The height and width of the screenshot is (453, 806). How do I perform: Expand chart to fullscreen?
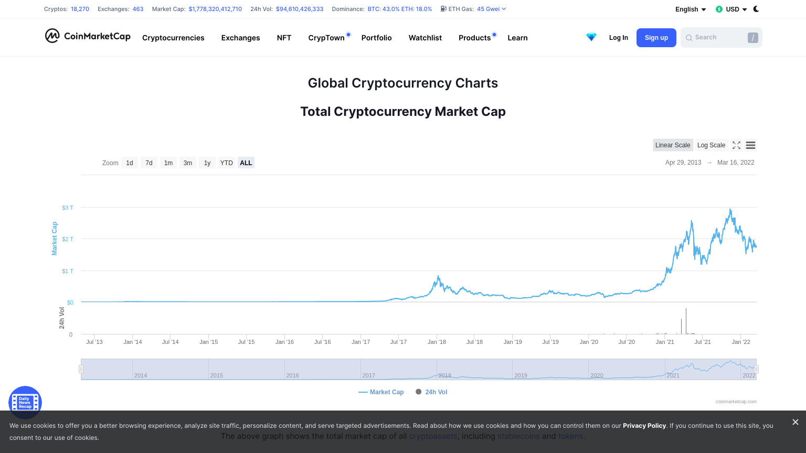click(736, 145)
